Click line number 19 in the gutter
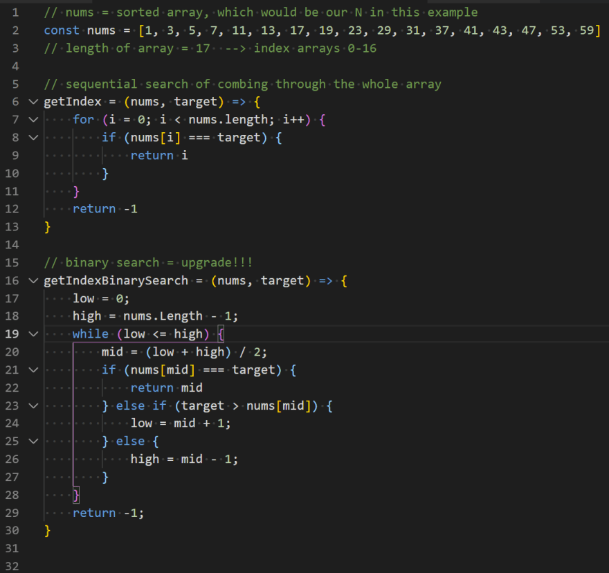Viewport: 609px width, 573px height. (12, 334)
